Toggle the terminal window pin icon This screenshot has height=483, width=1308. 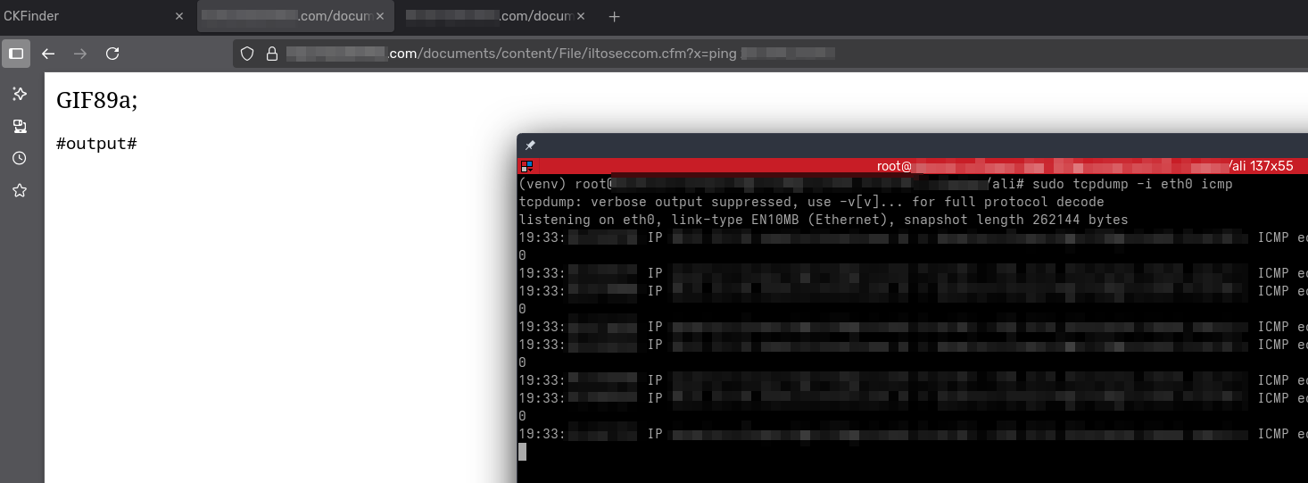click(530, 146)
